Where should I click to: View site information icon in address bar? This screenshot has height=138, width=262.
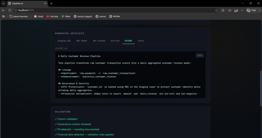pyautogui.click(x=16, y=10)
